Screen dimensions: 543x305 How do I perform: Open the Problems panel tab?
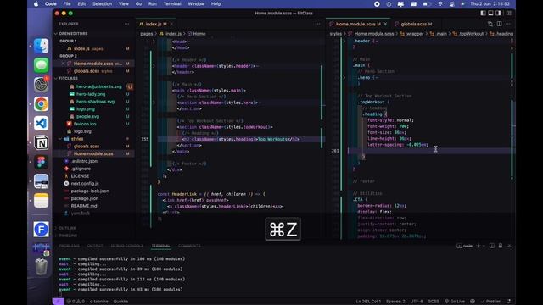69,246
